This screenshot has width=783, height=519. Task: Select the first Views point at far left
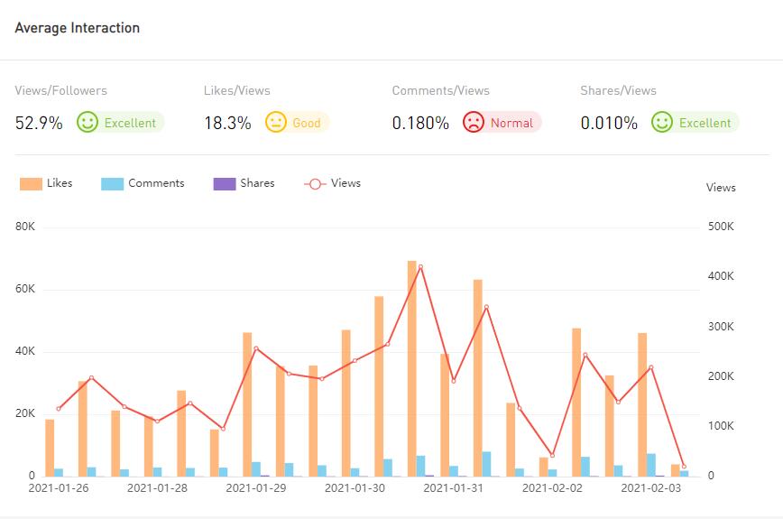click(59, 409)
